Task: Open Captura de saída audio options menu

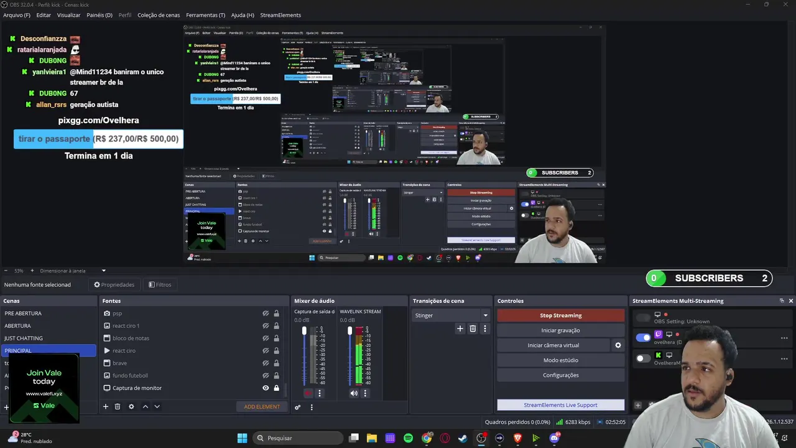Action: tap(320, 393)
